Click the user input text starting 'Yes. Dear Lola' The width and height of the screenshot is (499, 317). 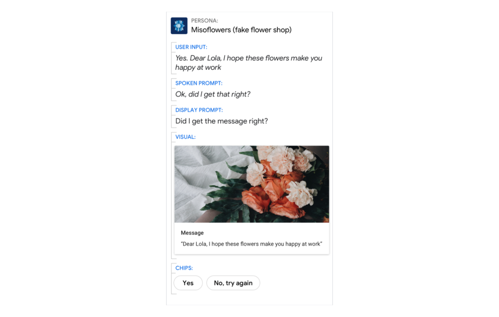pos(249,63)
